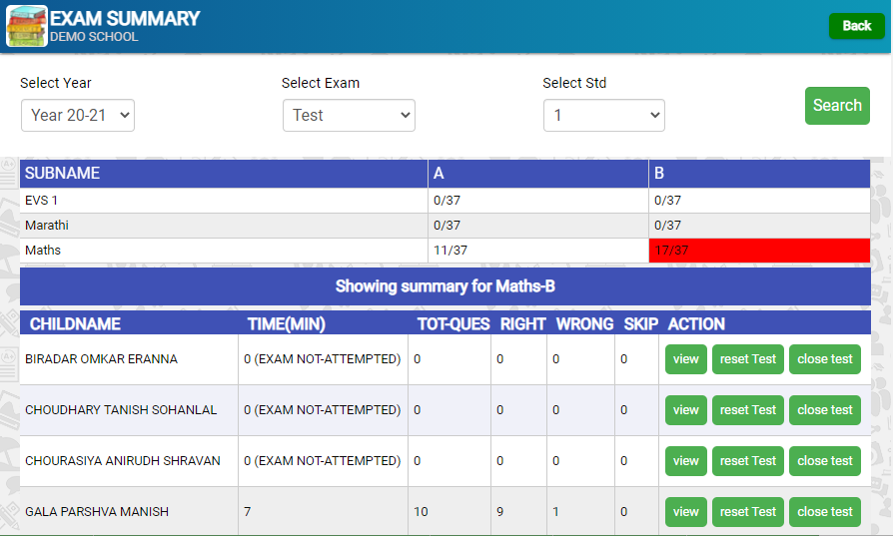Click the WRONG column header

point(585,324)
